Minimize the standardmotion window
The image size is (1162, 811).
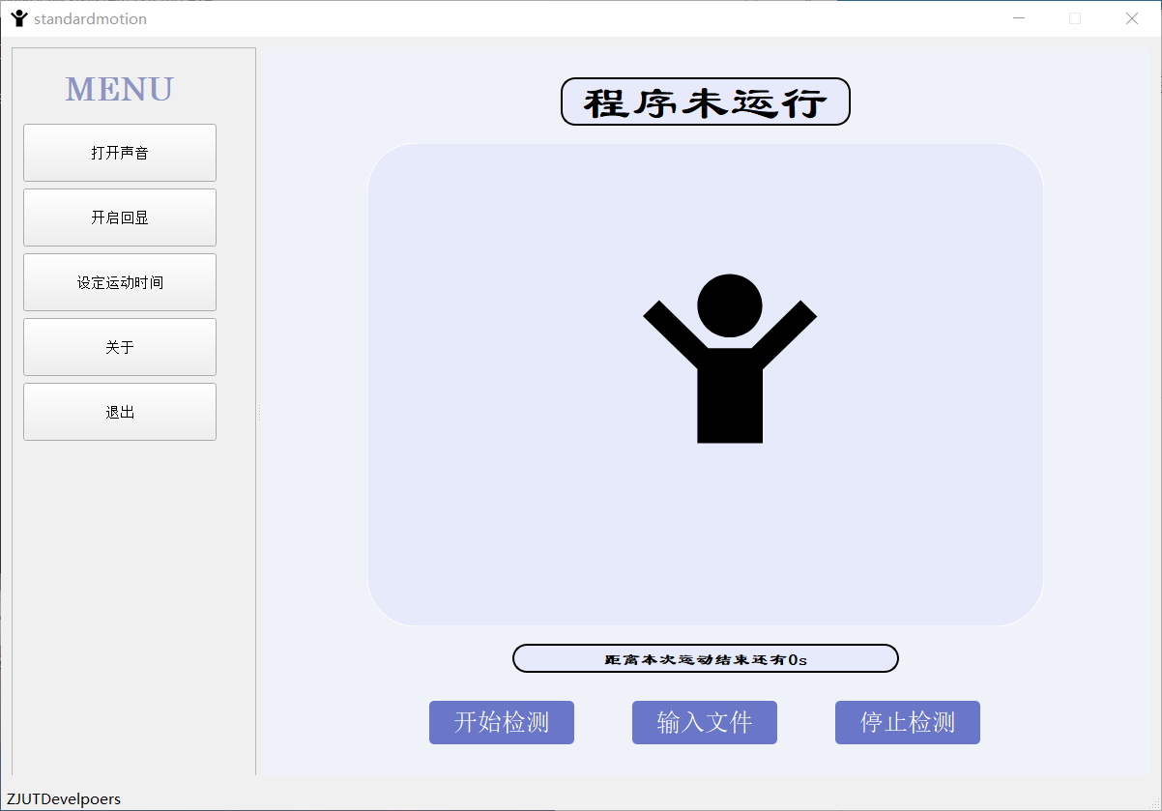[x=1018, y=18]
